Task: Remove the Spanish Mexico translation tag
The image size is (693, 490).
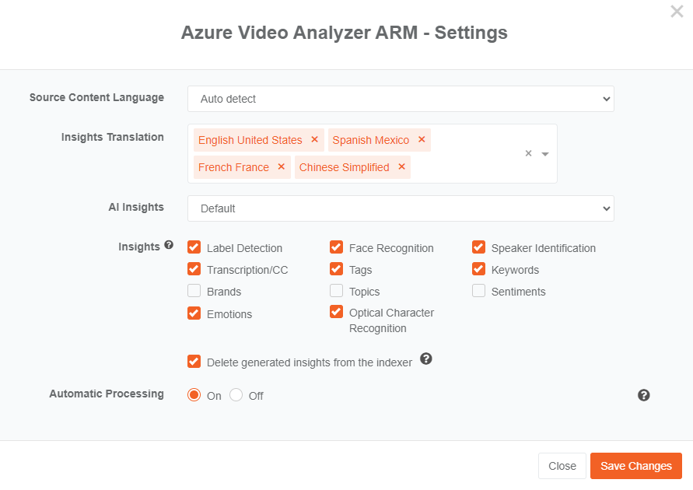Action: [x=422, y=140]
